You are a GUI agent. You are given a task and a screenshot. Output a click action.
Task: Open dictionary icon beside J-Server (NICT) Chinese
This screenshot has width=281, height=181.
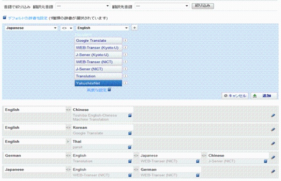pyautogui.click(x=266, y=161)
